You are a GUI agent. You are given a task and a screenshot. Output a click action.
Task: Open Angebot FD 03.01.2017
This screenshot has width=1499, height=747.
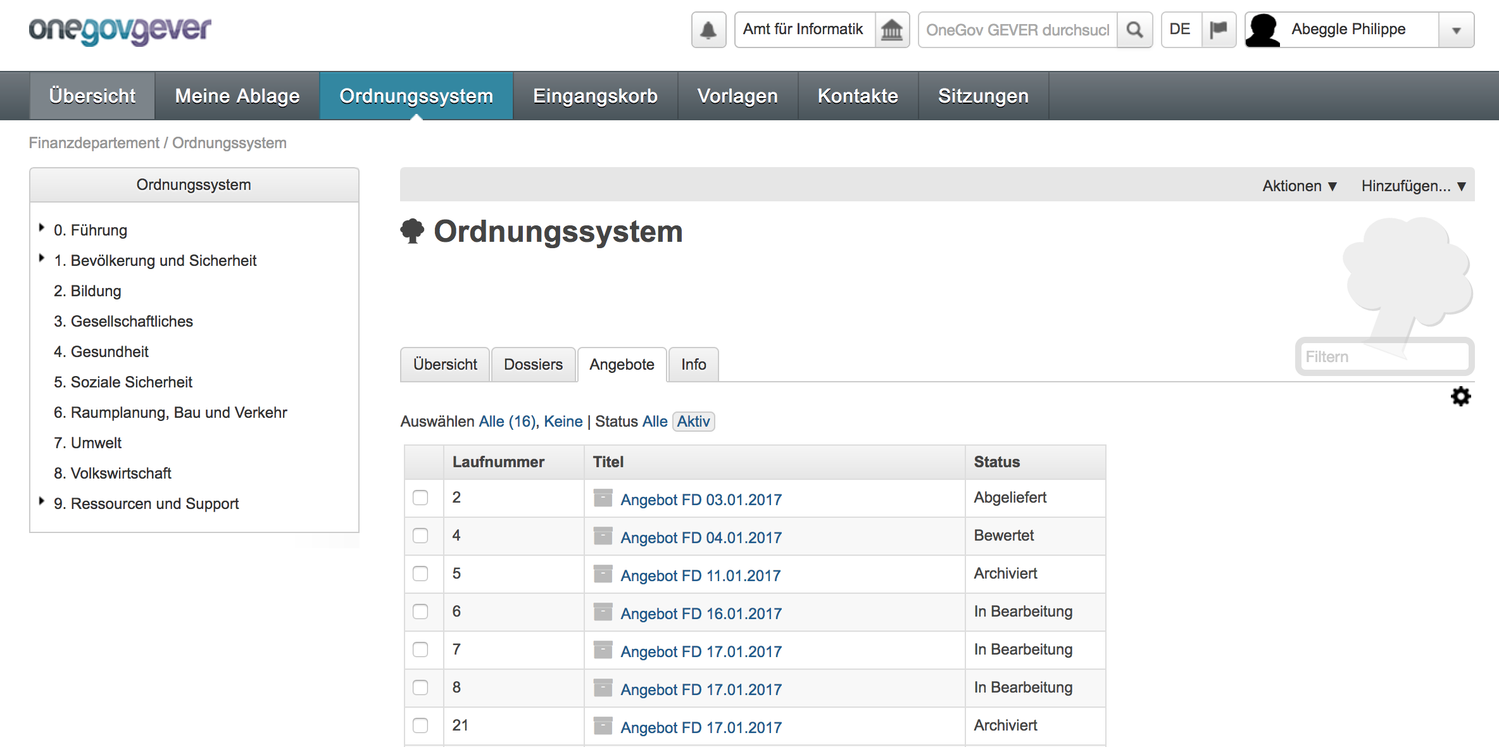pyautogui.click(x=701, y=499)
